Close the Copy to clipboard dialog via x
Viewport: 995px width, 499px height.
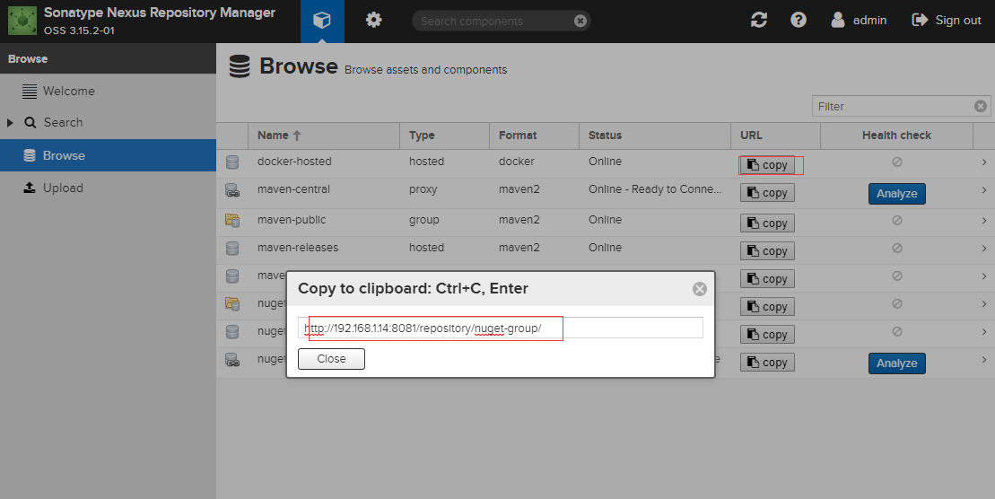coord(699,289)
